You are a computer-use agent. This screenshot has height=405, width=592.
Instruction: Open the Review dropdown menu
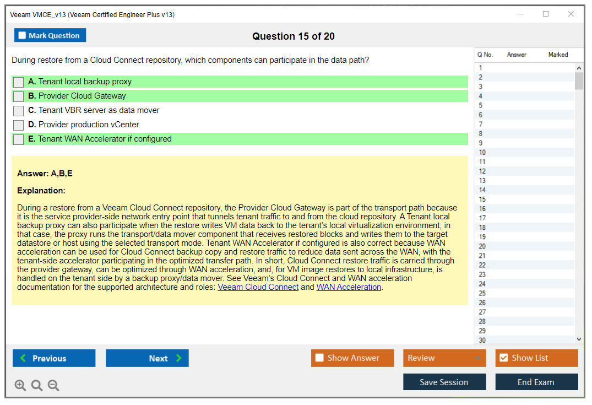(x=444, y=358)
